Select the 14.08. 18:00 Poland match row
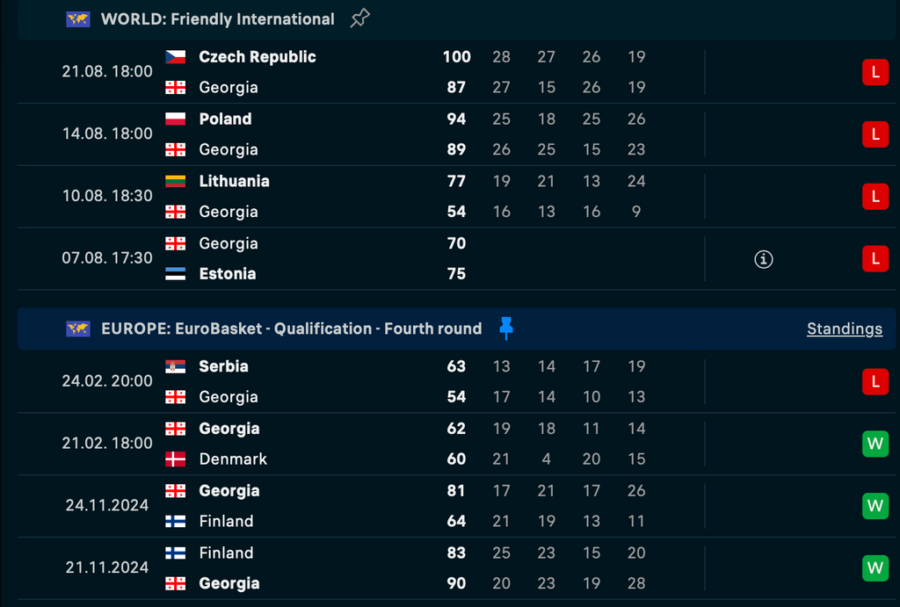 [456, 134]
